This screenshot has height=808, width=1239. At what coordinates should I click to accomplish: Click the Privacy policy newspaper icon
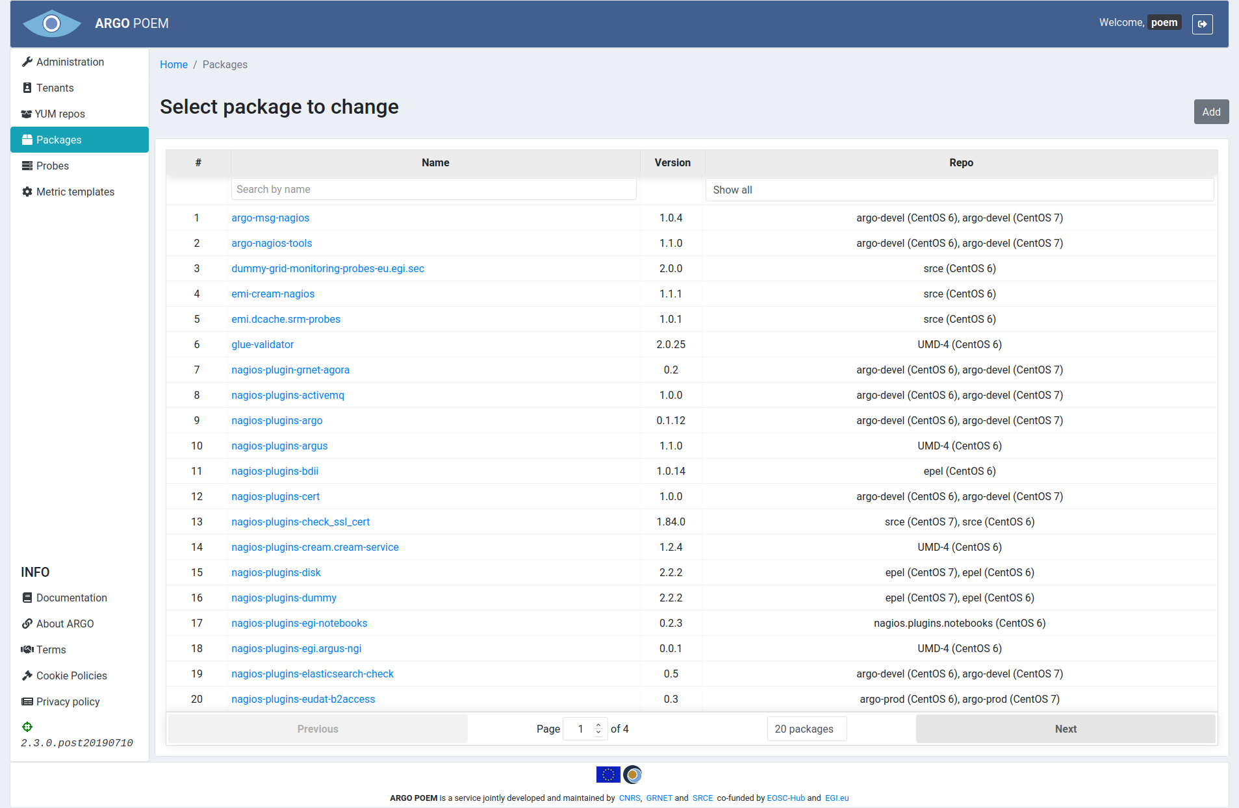[27, 701]
